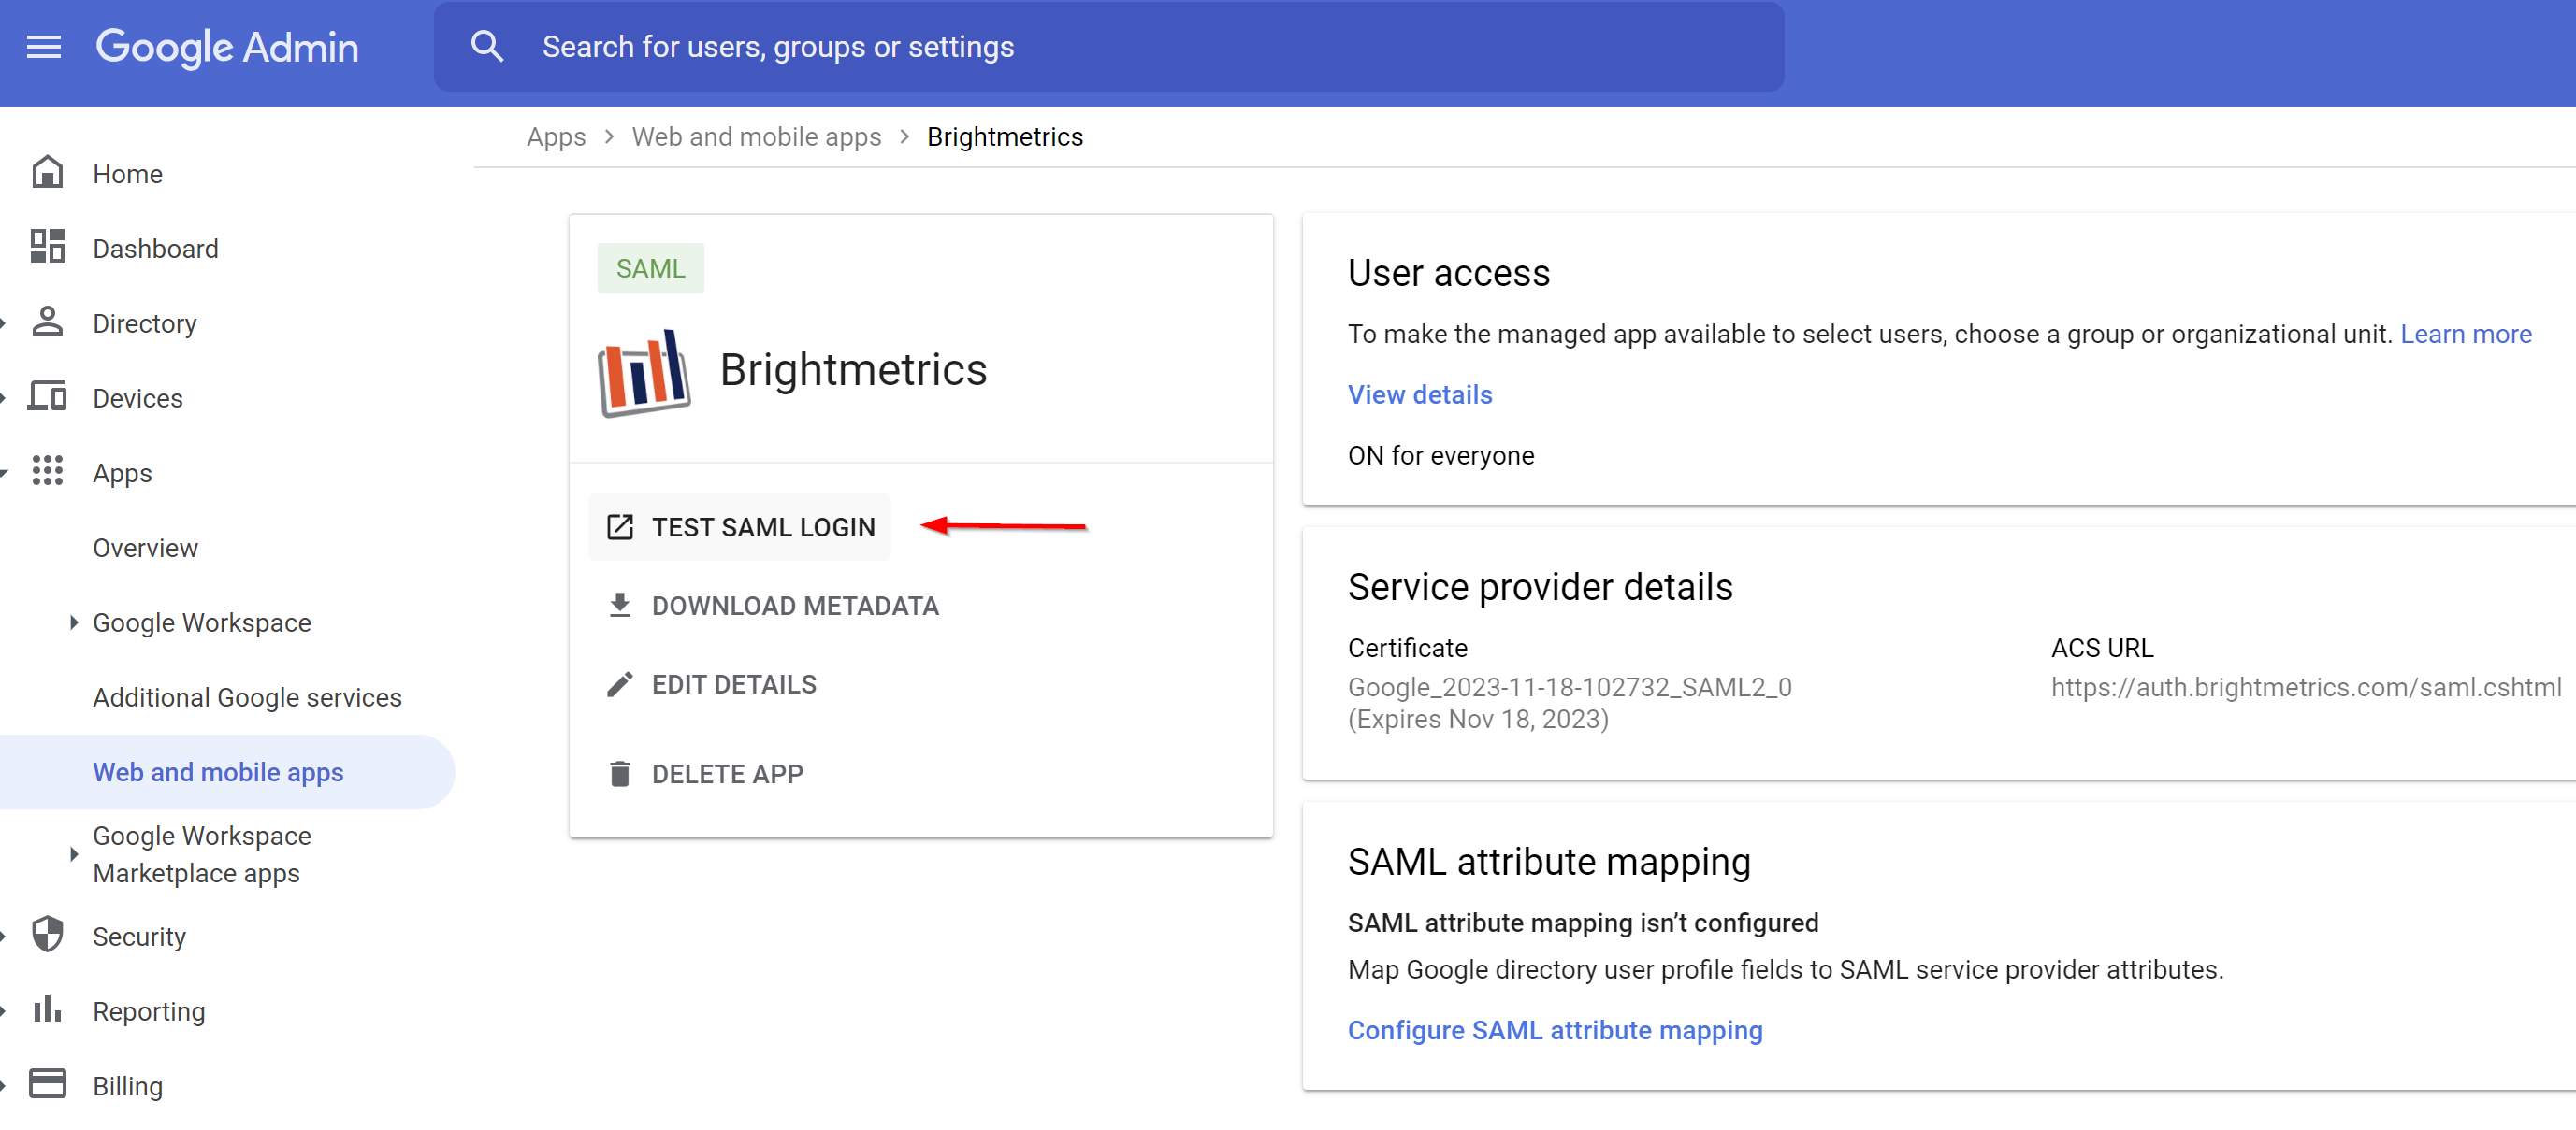Click the Google Admin logo

pyautogui.click(x=227, y=47)
